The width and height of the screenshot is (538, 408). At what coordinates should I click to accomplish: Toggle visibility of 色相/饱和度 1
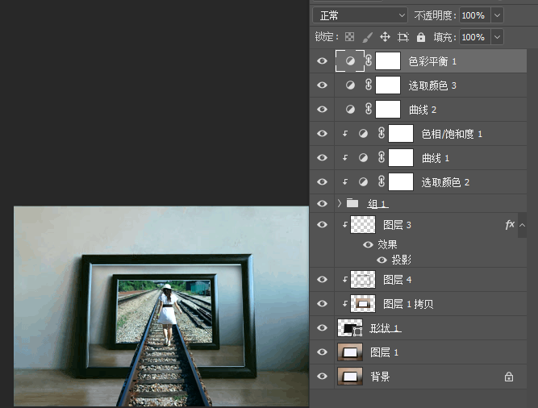pos(322,133)
